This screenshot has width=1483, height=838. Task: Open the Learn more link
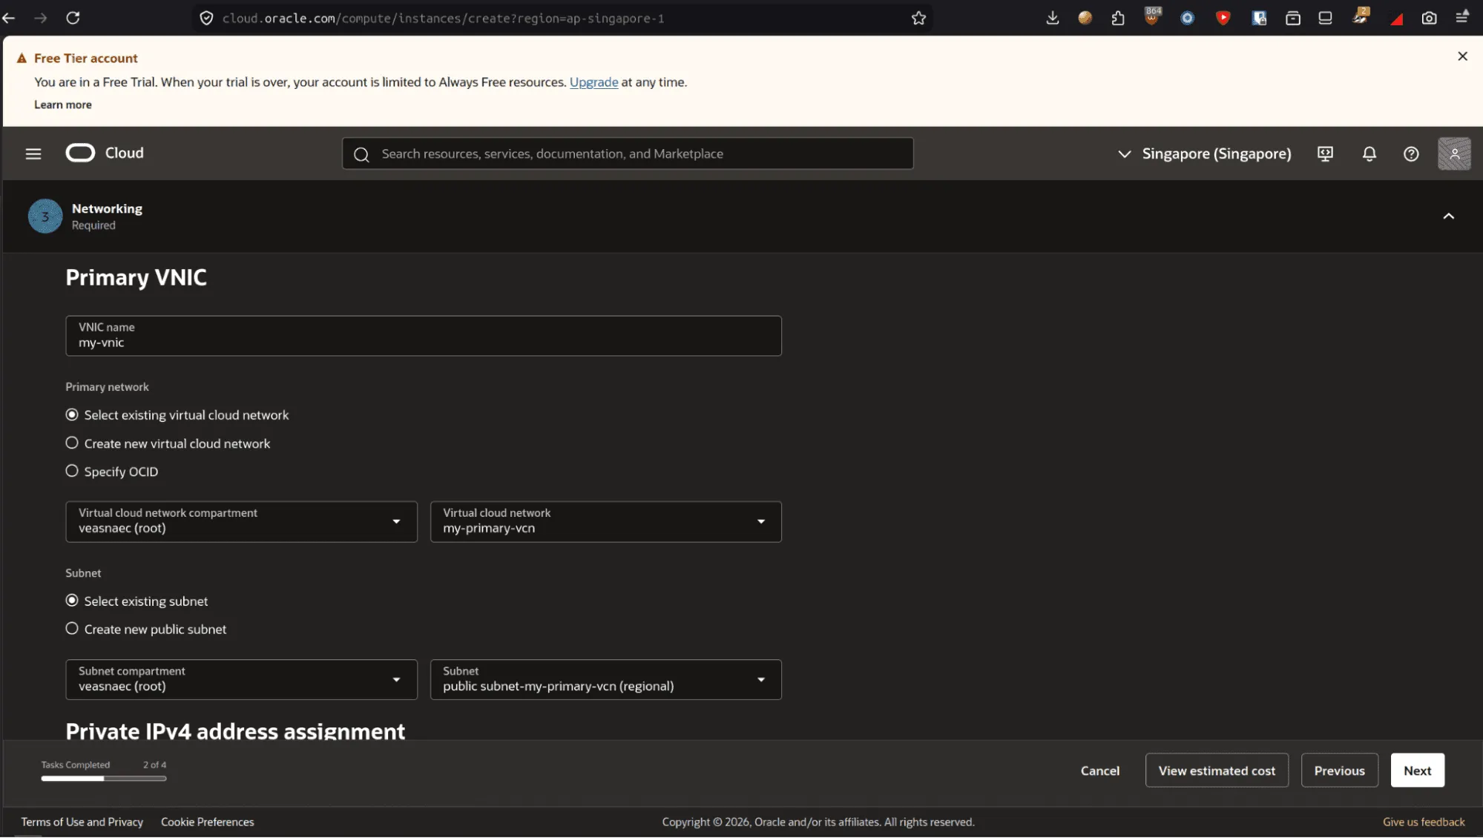click(x=63, y=105)
